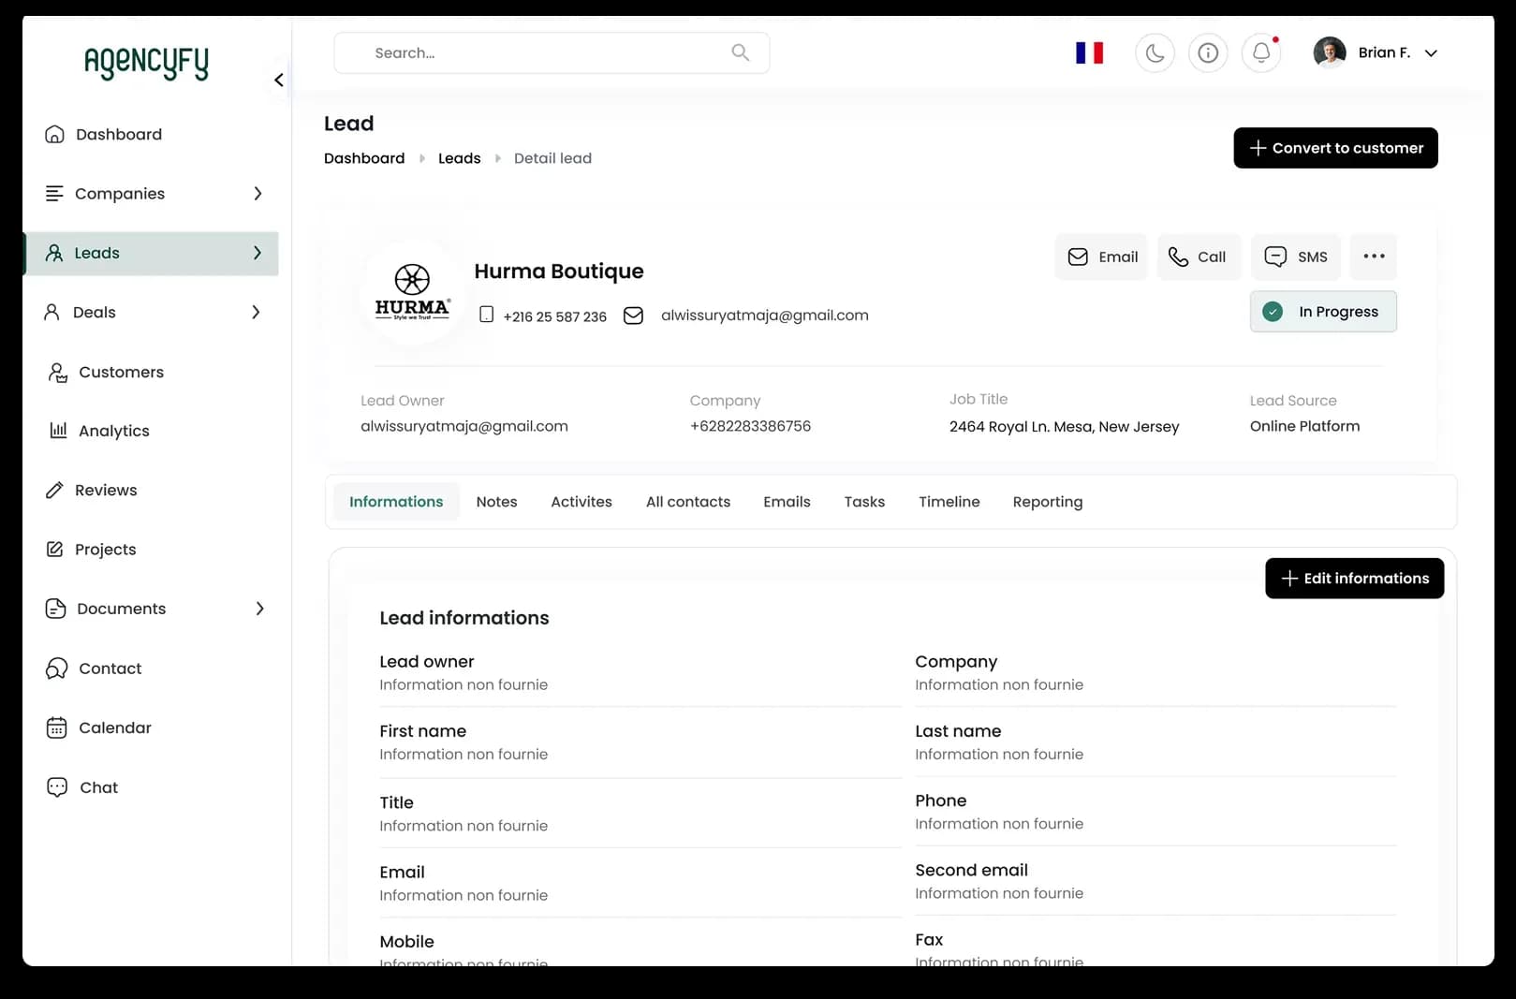
Task: Go to Calendar in the sidebar
Action: click(x=114, y=727)
